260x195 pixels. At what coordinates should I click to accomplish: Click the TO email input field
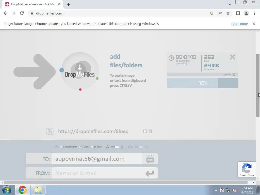click(97, 159)
